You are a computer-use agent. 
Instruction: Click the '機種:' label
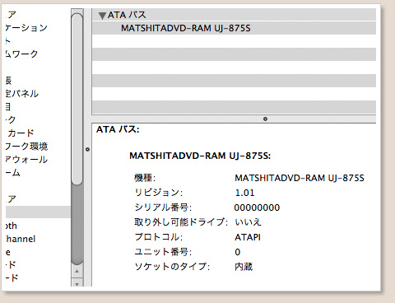pos(145,178)
